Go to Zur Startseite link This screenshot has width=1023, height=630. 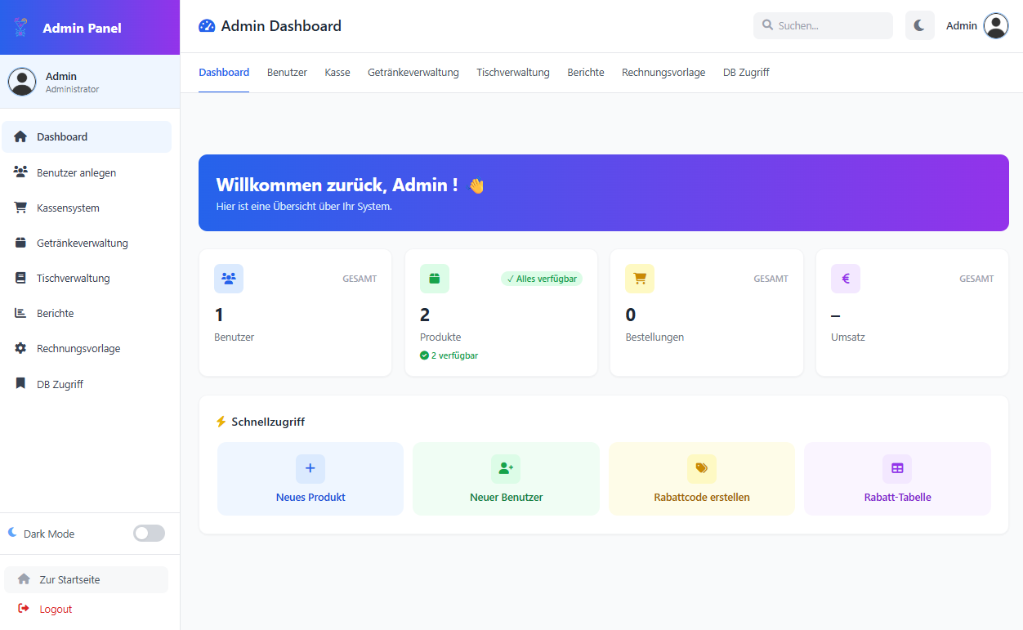tap(87, 579)
